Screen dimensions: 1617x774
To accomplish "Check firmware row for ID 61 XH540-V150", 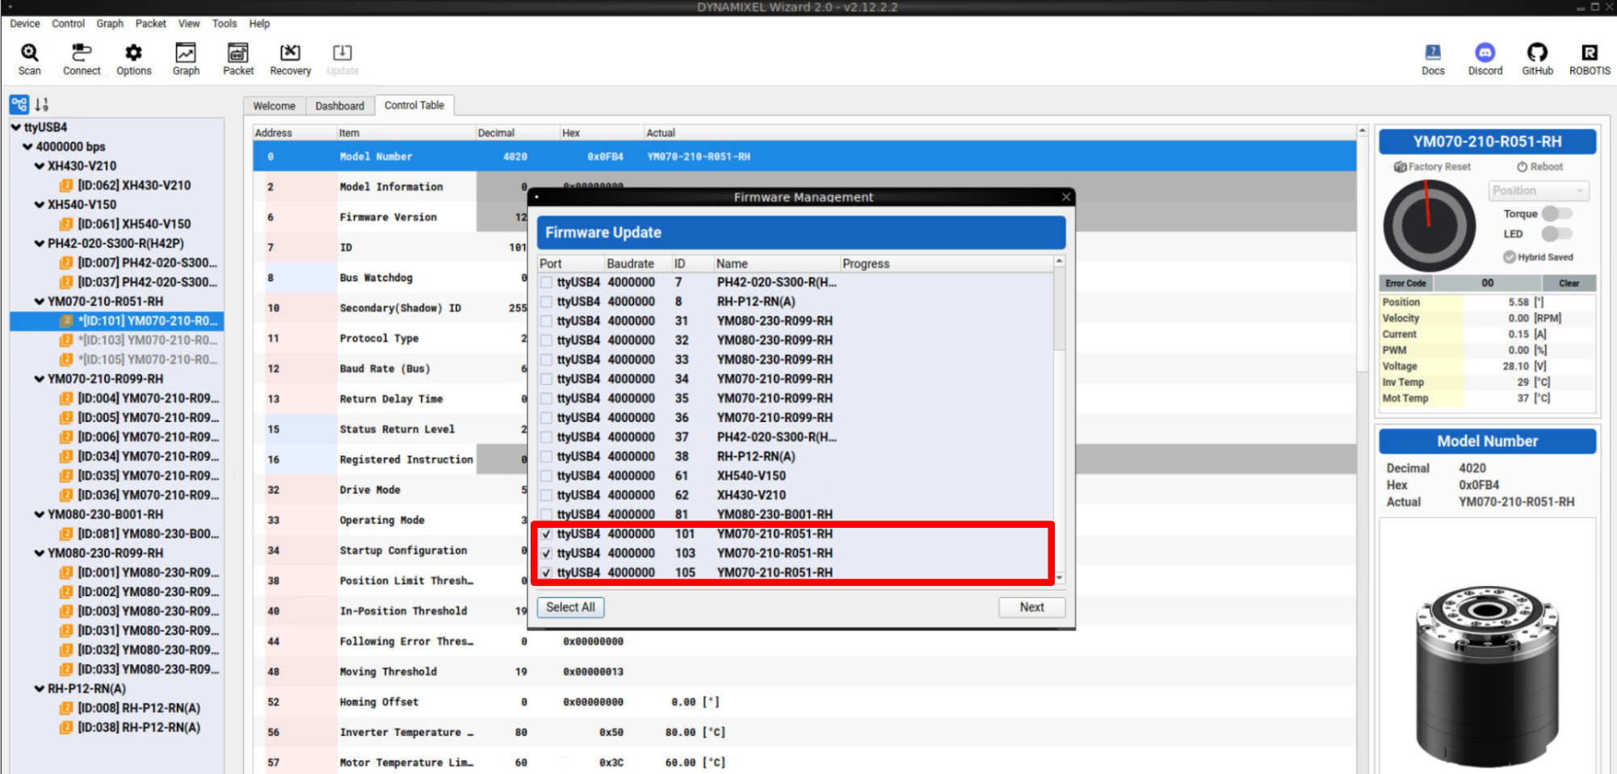I will [547, 476].
